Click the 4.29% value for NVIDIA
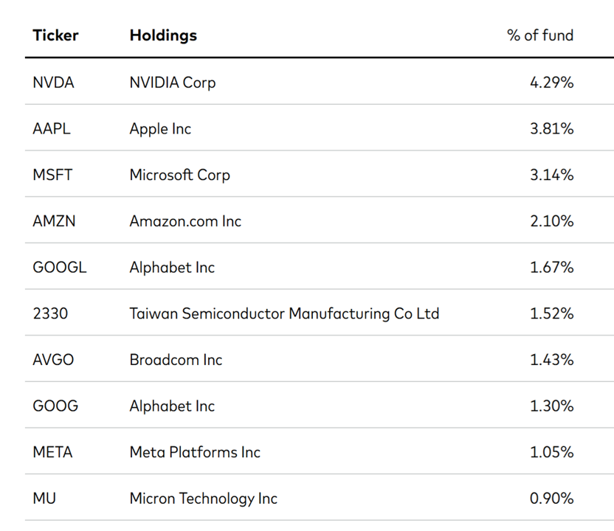614x531 pixels. (552, 83)
